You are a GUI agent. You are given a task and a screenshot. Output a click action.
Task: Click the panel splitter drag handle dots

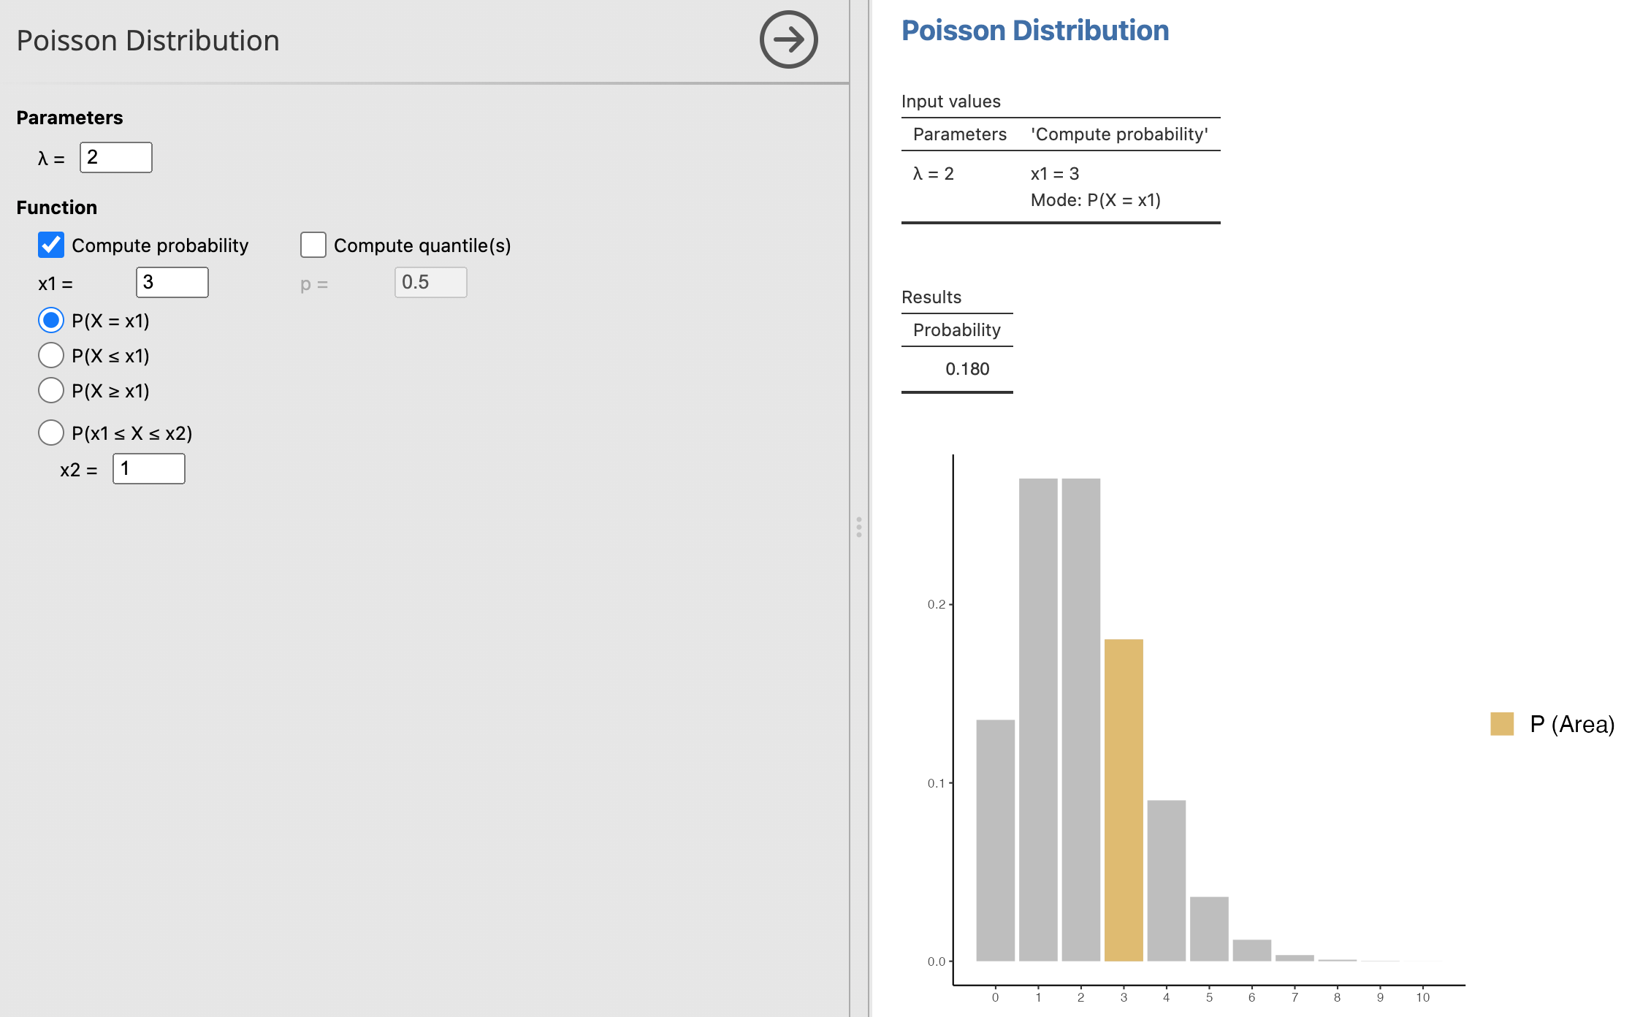point(859,527)
